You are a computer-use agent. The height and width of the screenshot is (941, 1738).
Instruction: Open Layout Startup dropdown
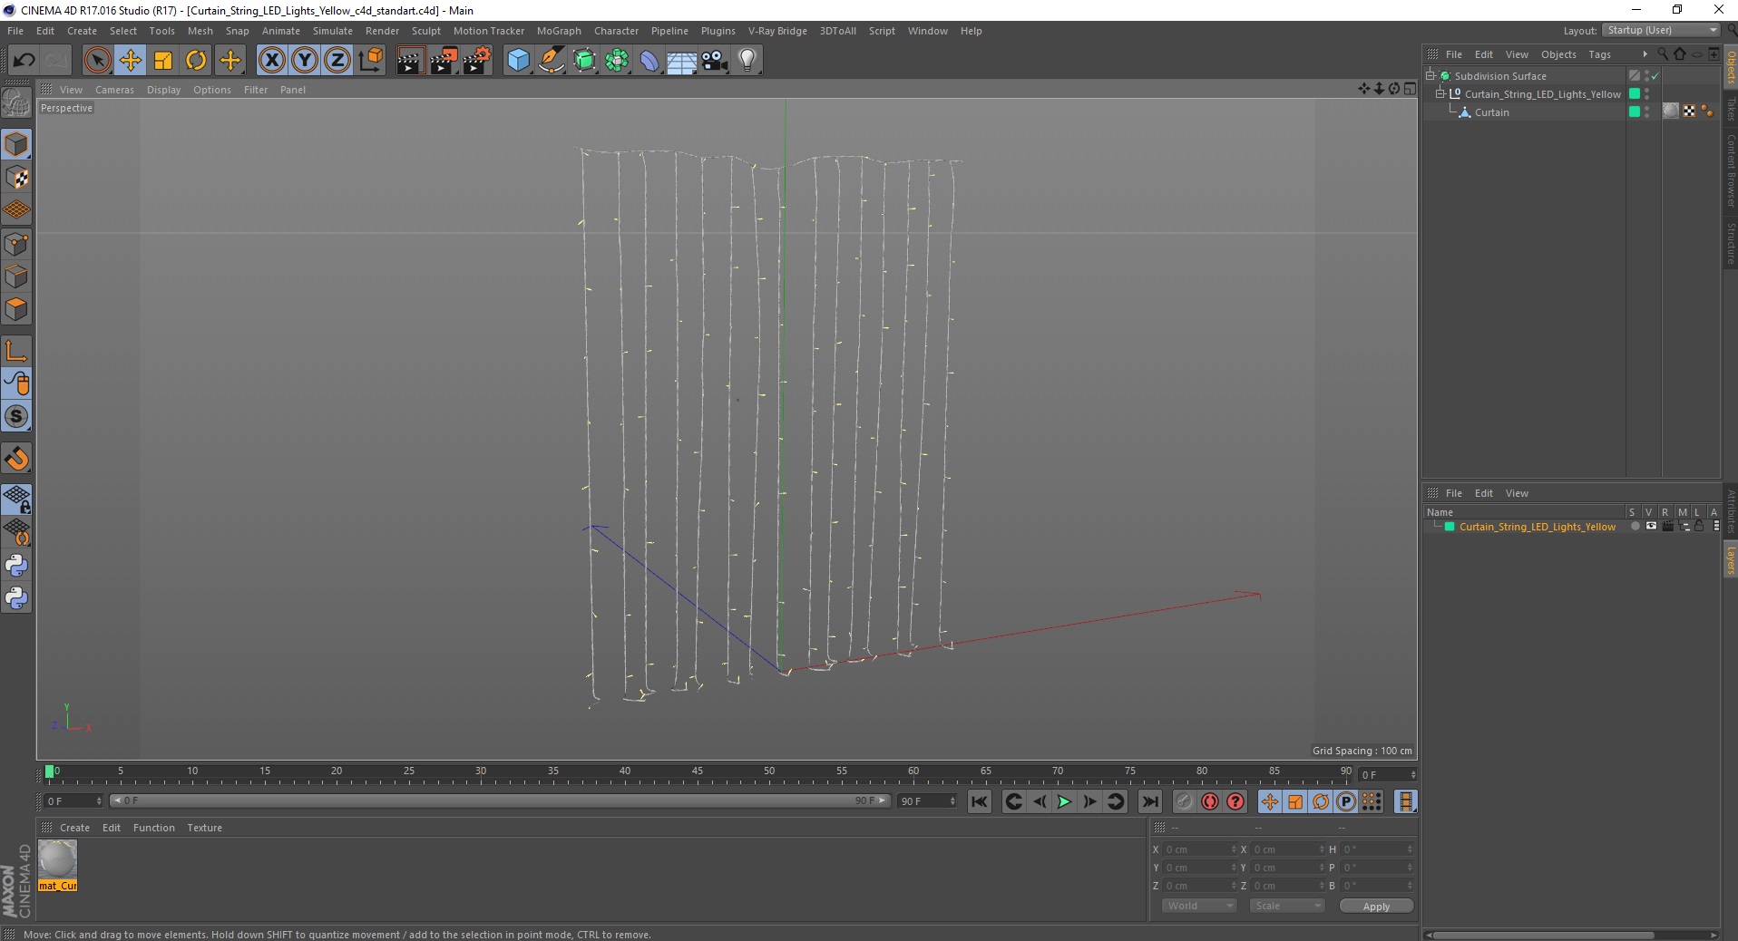pos(1661,30)
